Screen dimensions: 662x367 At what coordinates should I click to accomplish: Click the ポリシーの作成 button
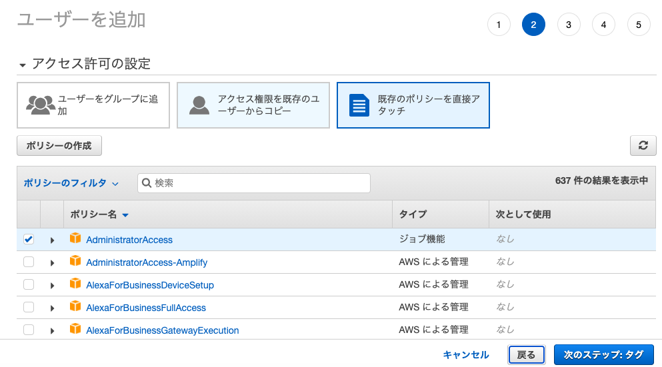point(59,145)
